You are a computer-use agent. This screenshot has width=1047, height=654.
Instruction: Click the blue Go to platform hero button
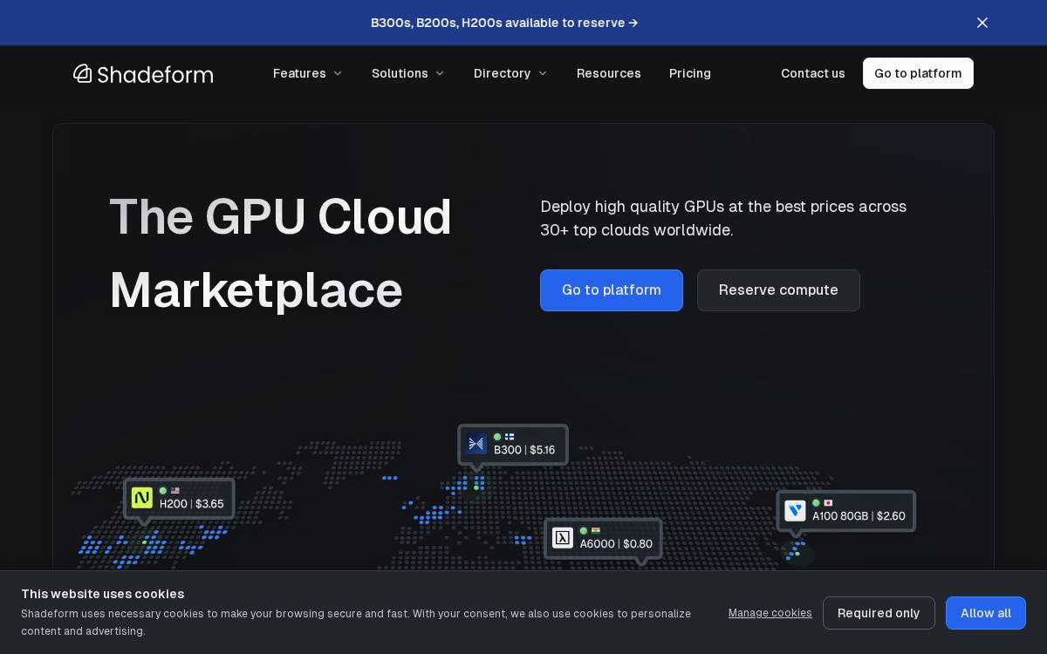(x=612, y=290)
